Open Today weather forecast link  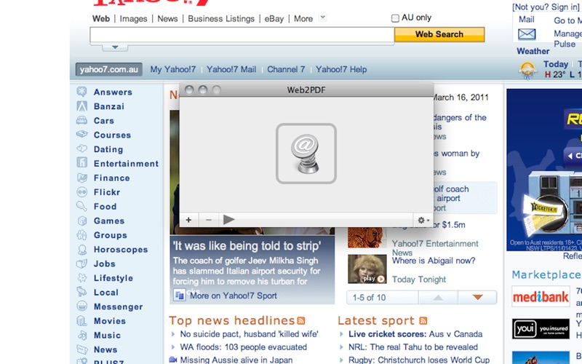click(556, 64)
